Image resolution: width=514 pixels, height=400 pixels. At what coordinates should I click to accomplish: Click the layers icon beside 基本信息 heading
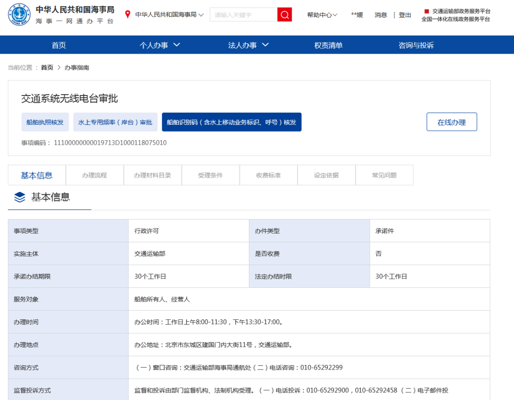20,197
